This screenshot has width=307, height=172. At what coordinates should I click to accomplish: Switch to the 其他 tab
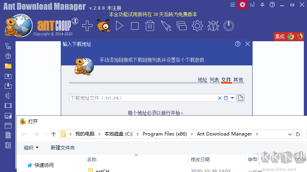[238, 80]
